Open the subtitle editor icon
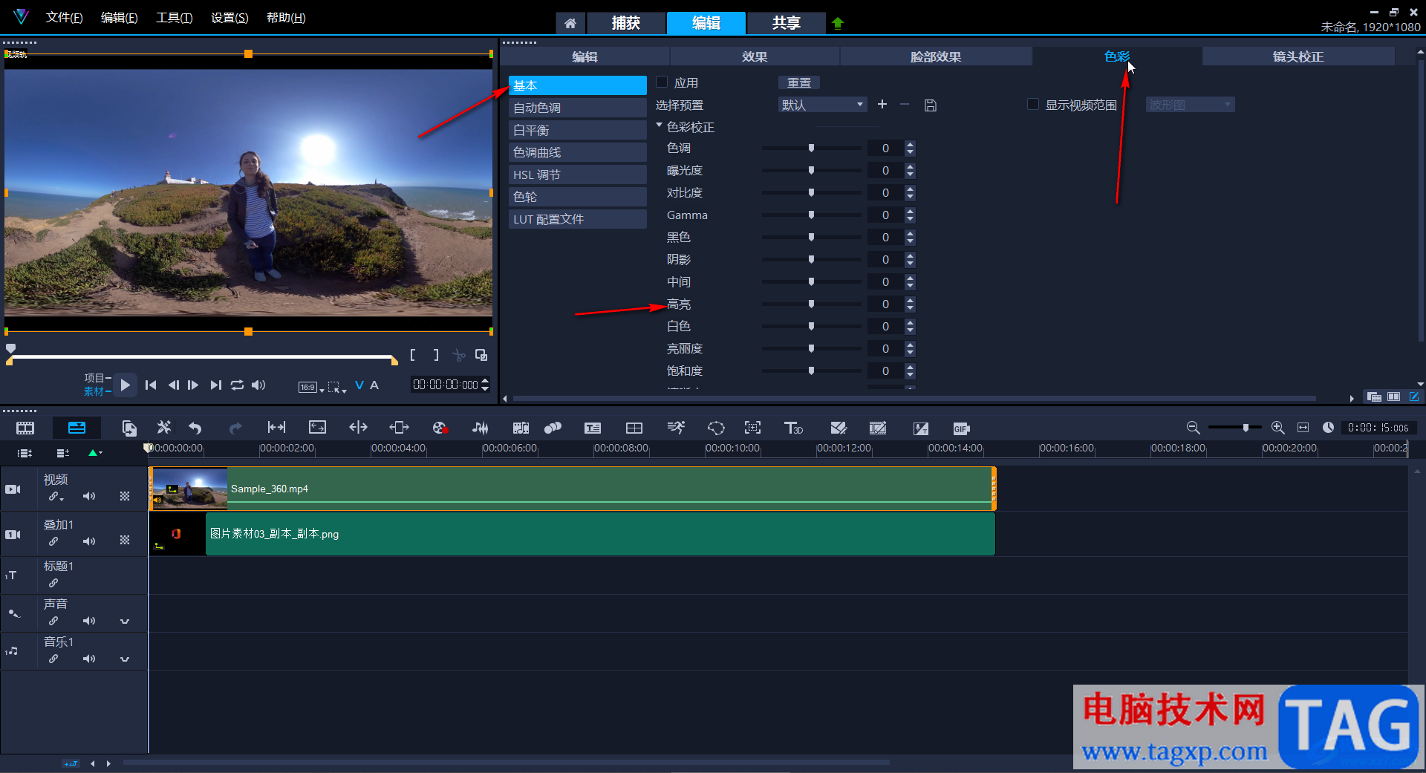The height and width of the screenshot is (773, 1426). [593, 428]
